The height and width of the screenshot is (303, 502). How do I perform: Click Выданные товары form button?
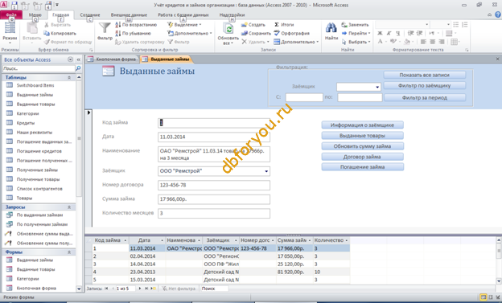point(362,136)
